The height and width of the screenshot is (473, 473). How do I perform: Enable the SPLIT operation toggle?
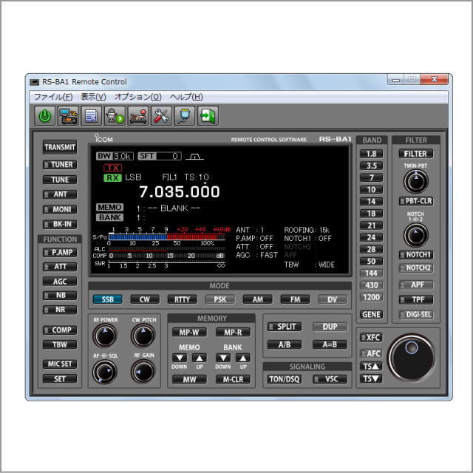285,327
